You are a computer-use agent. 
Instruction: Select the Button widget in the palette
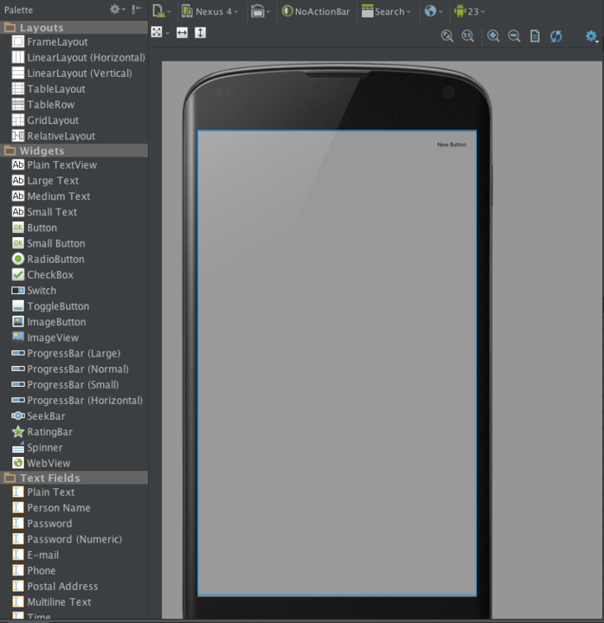point(74,228)
